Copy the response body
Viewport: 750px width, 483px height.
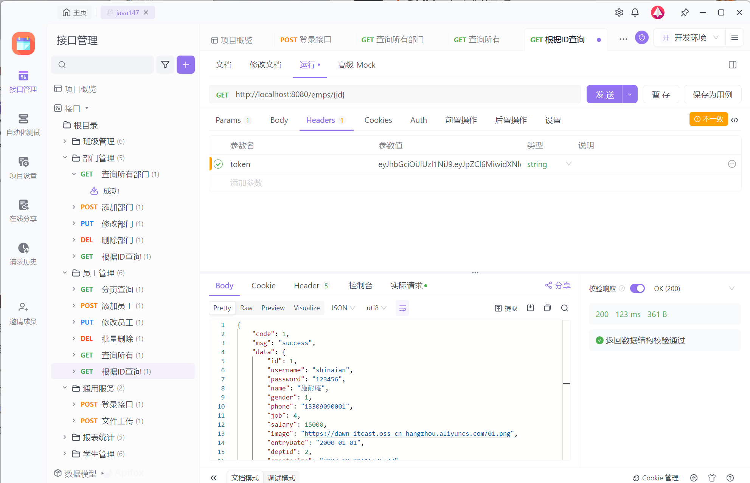[x=547, y=308]
